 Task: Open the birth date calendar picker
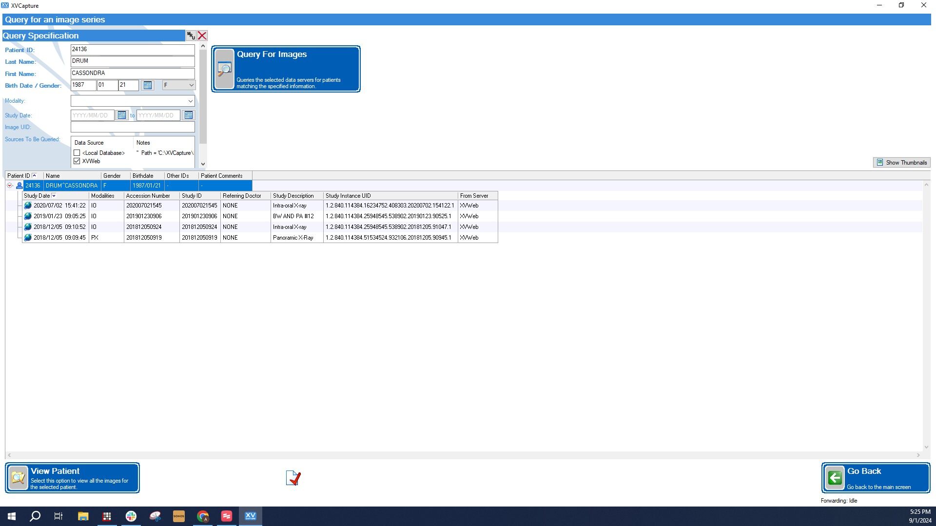[147, 85]
